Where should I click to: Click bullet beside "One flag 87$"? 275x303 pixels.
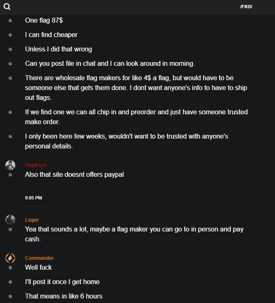(x=10, y=20)
